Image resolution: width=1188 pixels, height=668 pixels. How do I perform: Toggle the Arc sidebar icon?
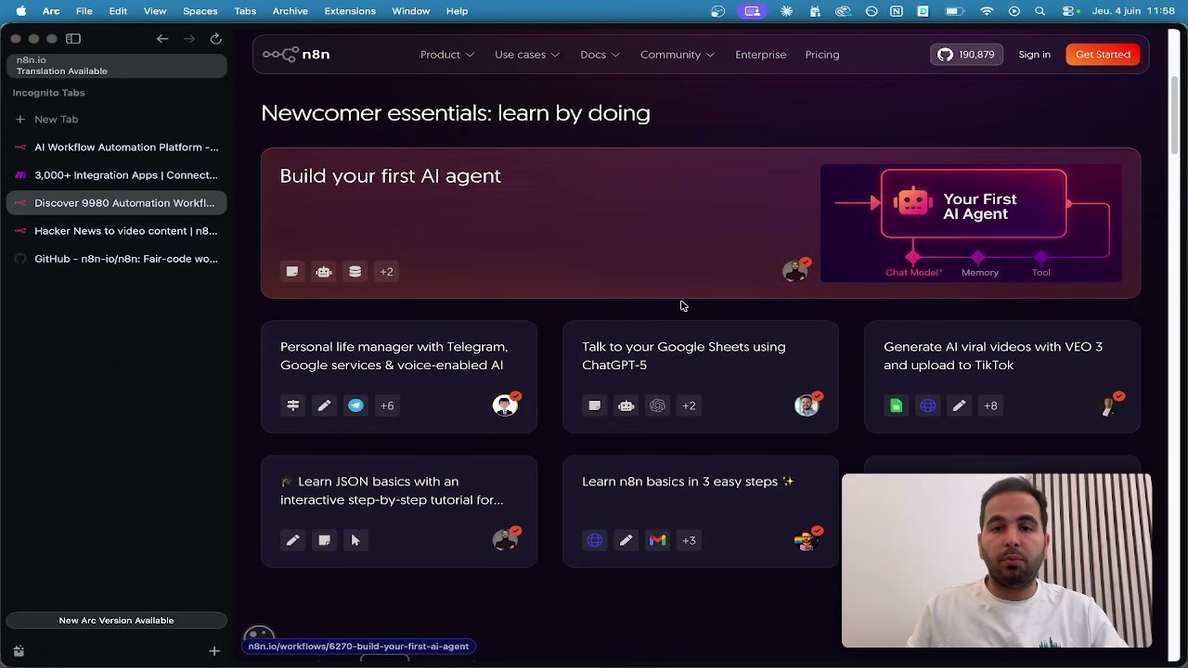coord(73,39)
